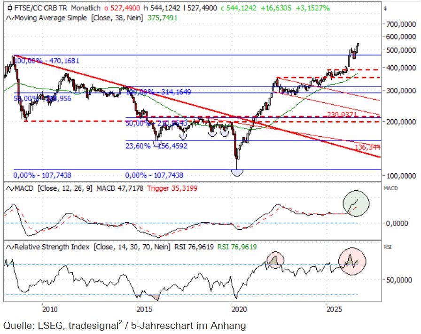Click the line icon before Moving Average Simple
421x334 pixels.
(x=10, y=18)
